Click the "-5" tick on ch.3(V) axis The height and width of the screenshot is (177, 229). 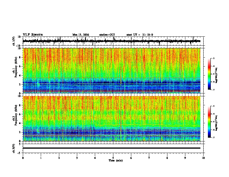(19, 153)
